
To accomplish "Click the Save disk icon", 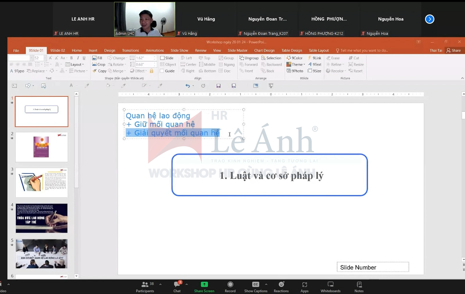I will coord(218,86).
